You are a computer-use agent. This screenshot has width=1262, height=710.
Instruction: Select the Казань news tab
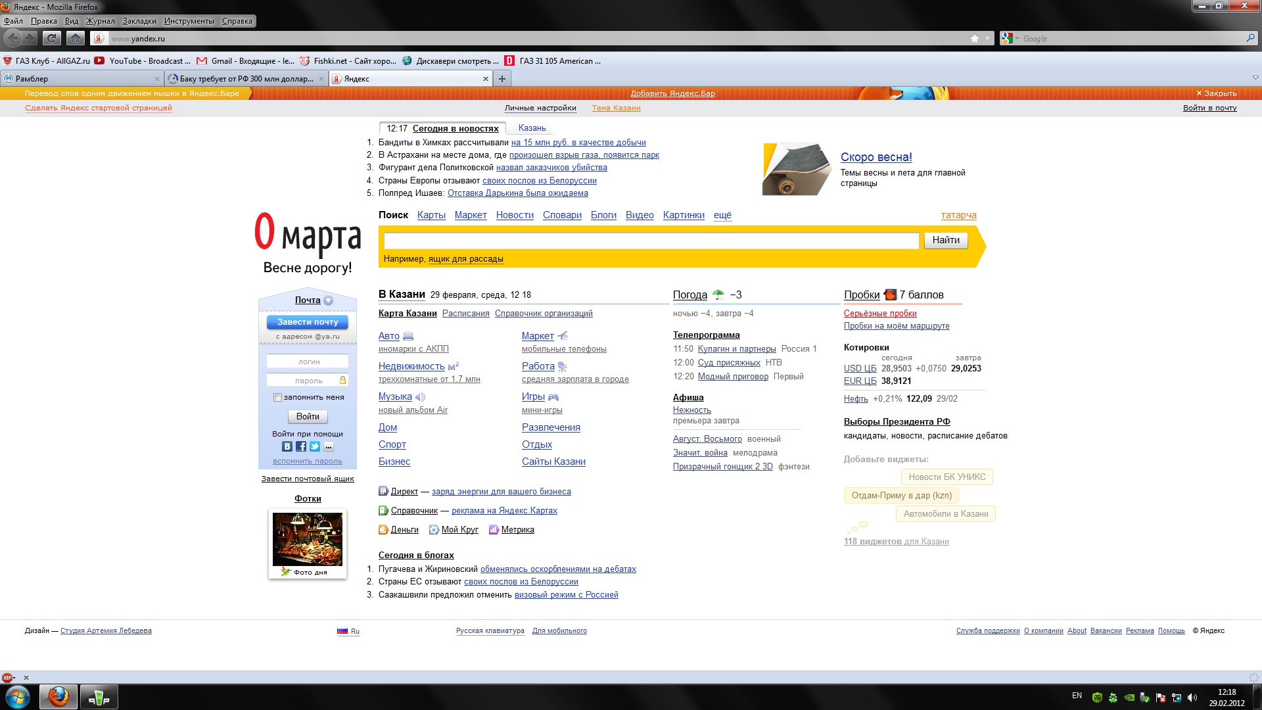[532, 128]
